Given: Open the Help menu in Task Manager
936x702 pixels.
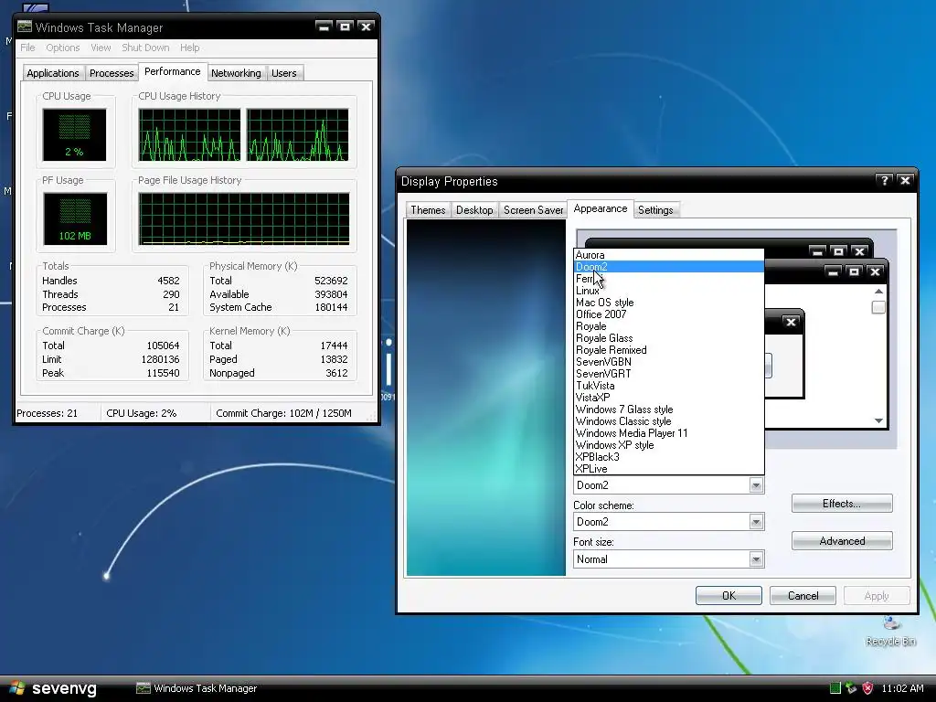Looking at the screenshot, I should click(190, 48).
